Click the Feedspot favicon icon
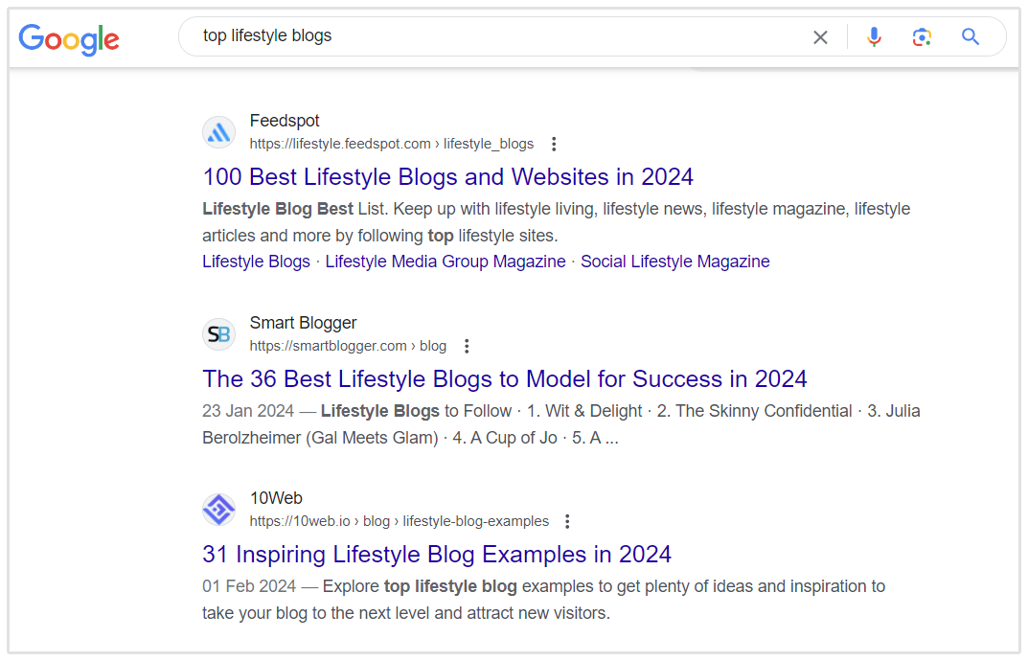 [218, 132]
